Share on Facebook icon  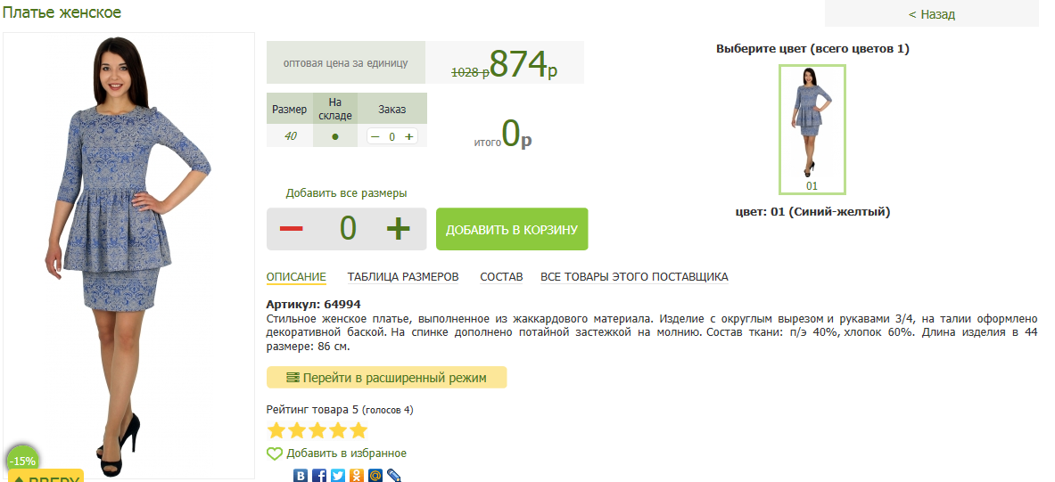[319, 475]
